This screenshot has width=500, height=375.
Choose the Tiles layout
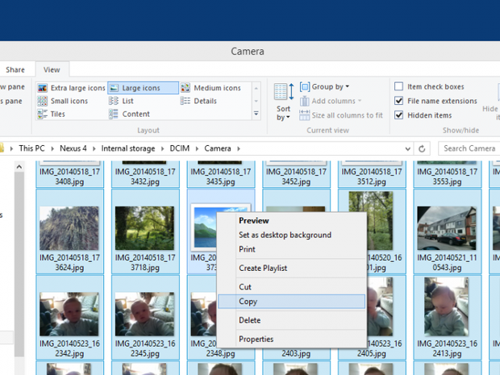click(x=52, y=114)
